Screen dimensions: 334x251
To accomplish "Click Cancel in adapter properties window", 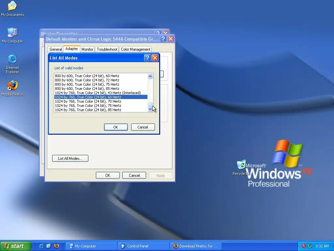I will click(x=134, y=176).
